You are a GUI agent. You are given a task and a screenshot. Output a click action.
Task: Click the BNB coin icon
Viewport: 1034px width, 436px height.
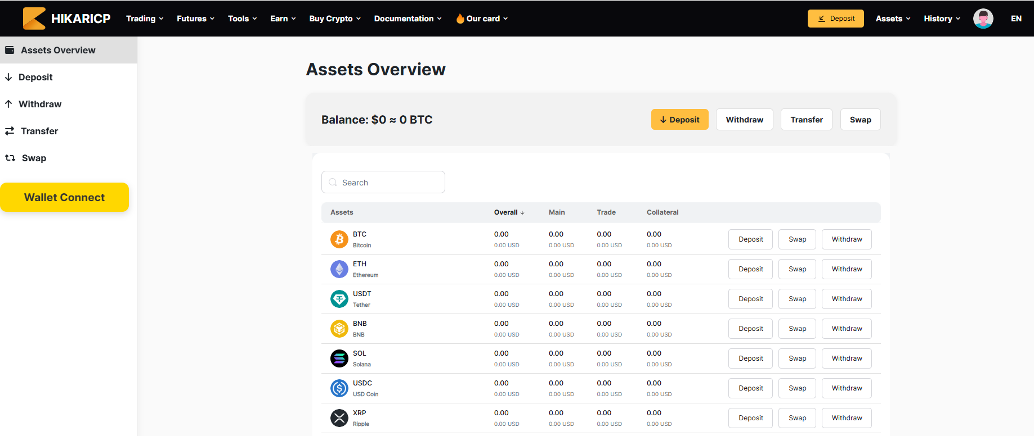pyautogui.click(x=339, y=329)
